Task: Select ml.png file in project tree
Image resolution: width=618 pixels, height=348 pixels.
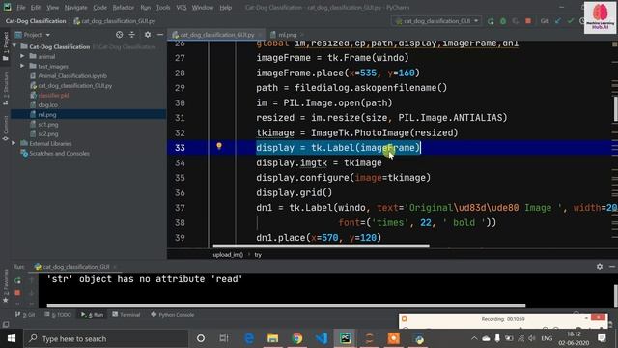Action: coord(47,114)
